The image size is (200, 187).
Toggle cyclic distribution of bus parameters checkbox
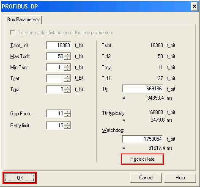pos(13,33)
